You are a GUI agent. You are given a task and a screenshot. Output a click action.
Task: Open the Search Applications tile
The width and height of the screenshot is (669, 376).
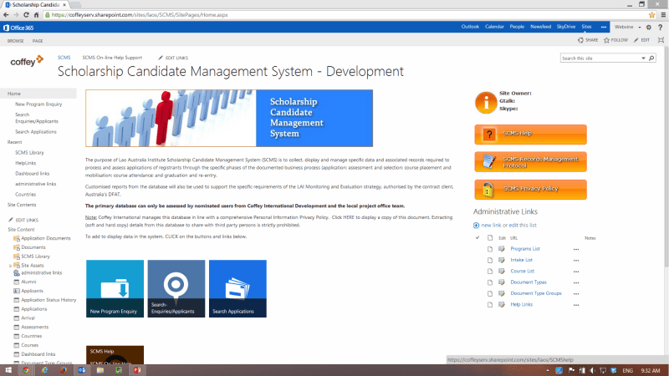click(237, 288)
